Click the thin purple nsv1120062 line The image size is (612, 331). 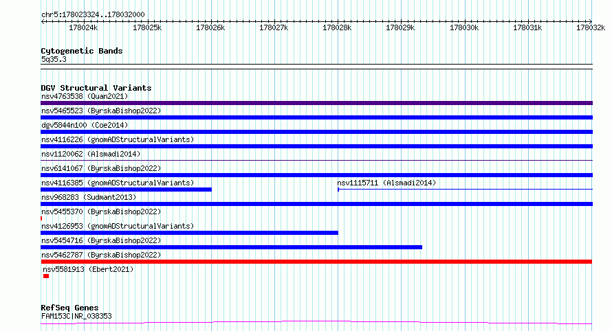pyautogui.click(x=316, y=160)
